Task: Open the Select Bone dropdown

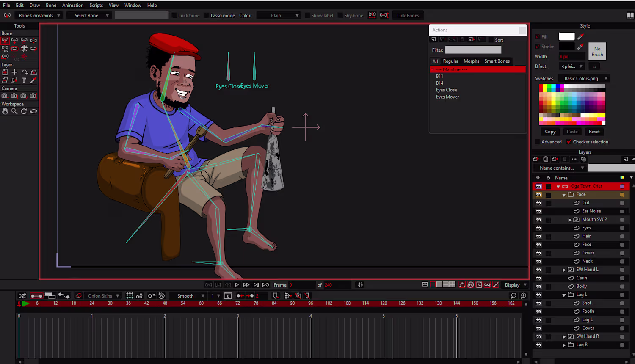Action: click(90, 16)
